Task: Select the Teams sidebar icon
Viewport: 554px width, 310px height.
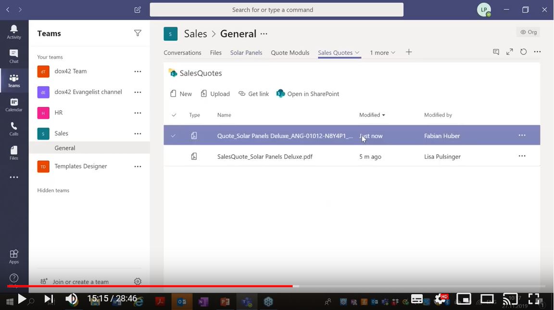Action: point(14,81)
